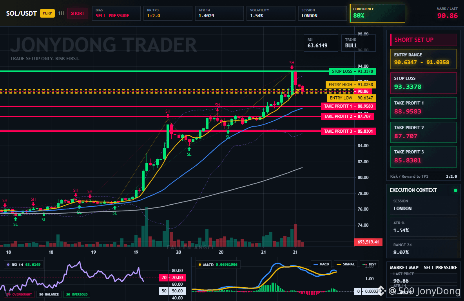This screenshot has height=301, width=464.
Task: Select the 1H timeframe label
Action: 61,13
